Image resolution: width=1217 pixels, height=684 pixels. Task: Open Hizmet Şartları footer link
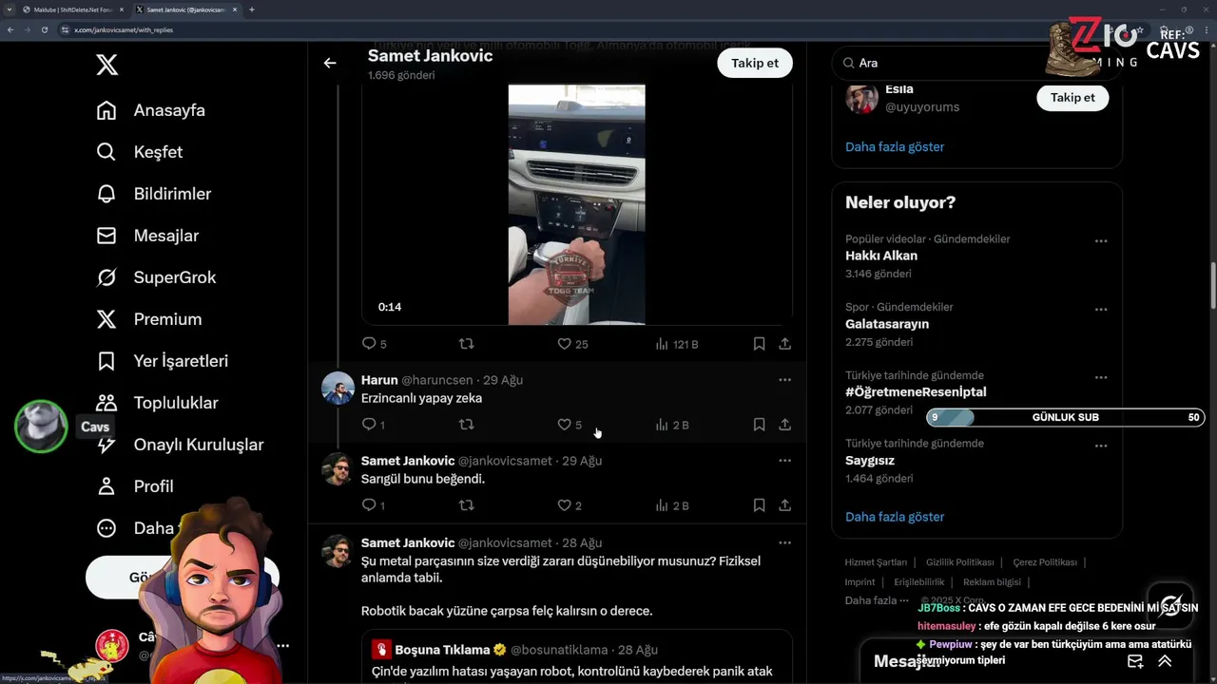point(876,562)
